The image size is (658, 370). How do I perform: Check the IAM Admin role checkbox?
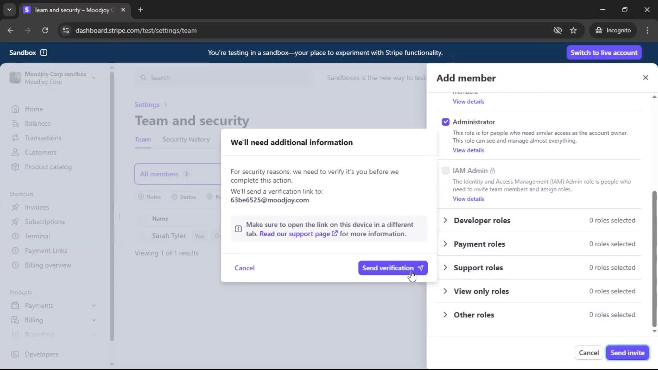446,171
